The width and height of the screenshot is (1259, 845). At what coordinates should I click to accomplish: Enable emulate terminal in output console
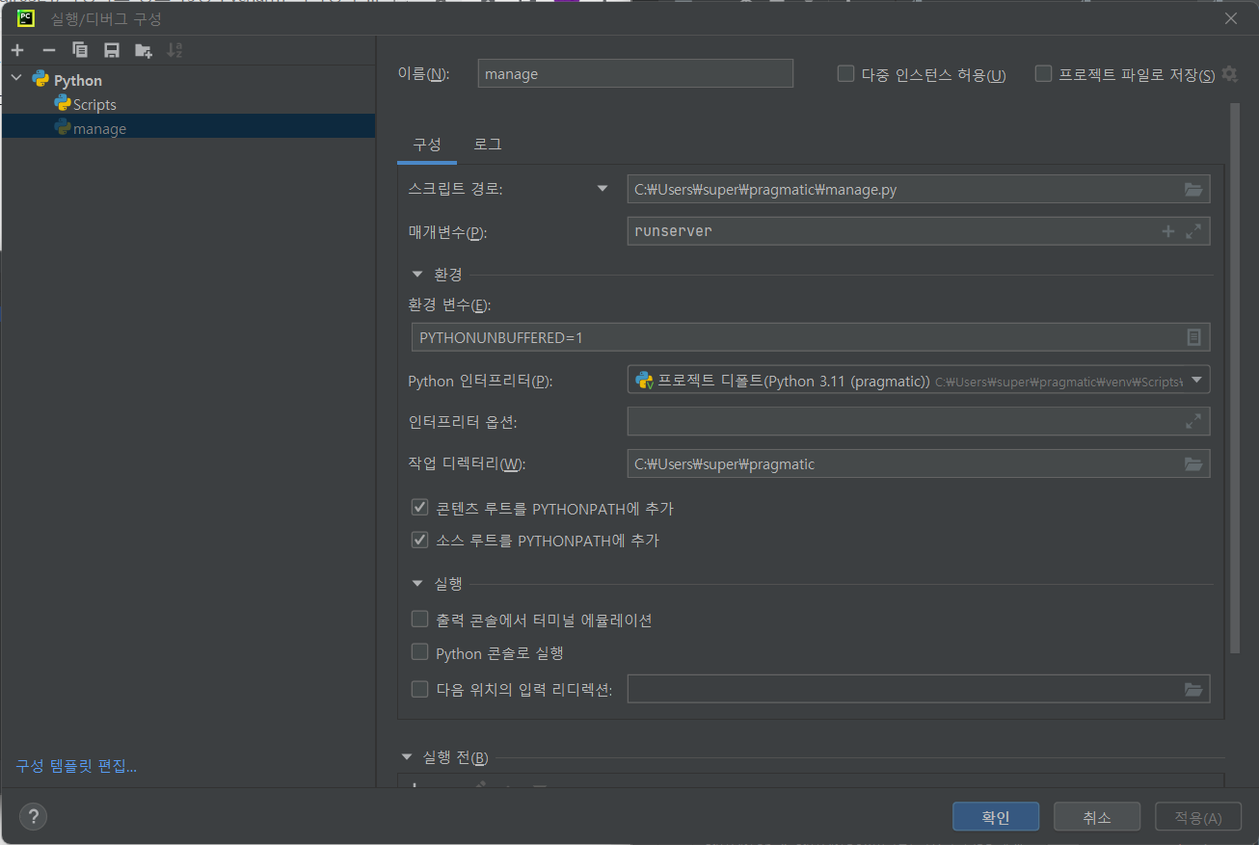419,620
